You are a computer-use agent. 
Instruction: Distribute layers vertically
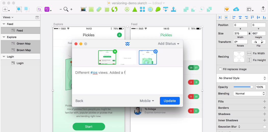[226, 17]
